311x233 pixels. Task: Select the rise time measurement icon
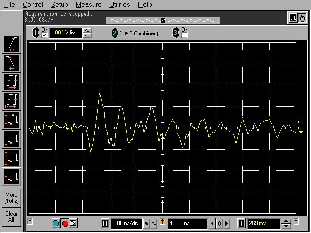(12, 44)
